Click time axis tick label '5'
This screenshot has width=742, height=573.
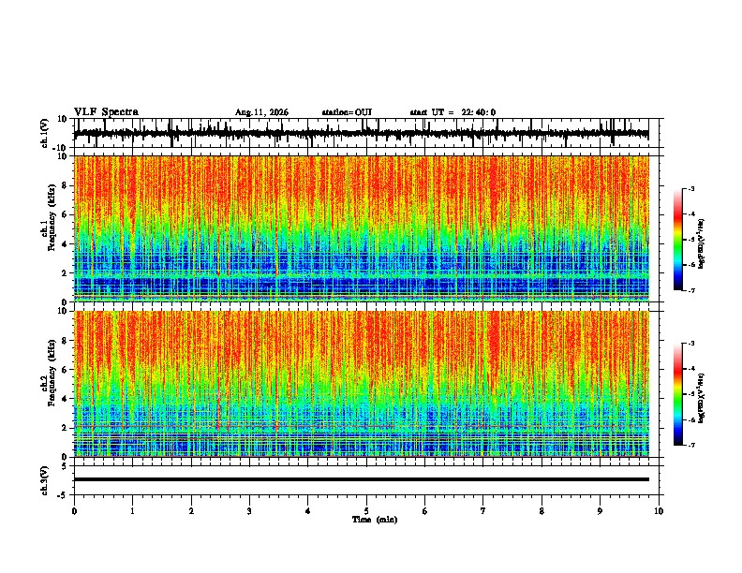click(x=366, y=511)
